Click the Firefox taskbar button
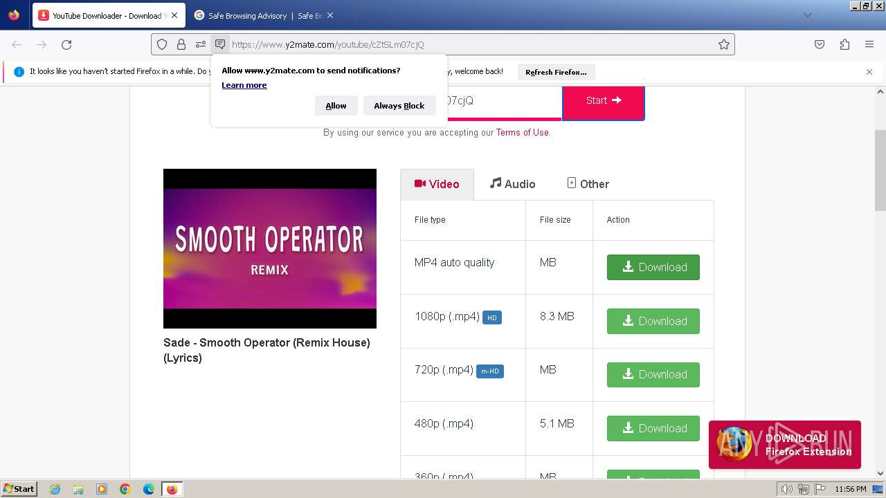 (172, 489)
